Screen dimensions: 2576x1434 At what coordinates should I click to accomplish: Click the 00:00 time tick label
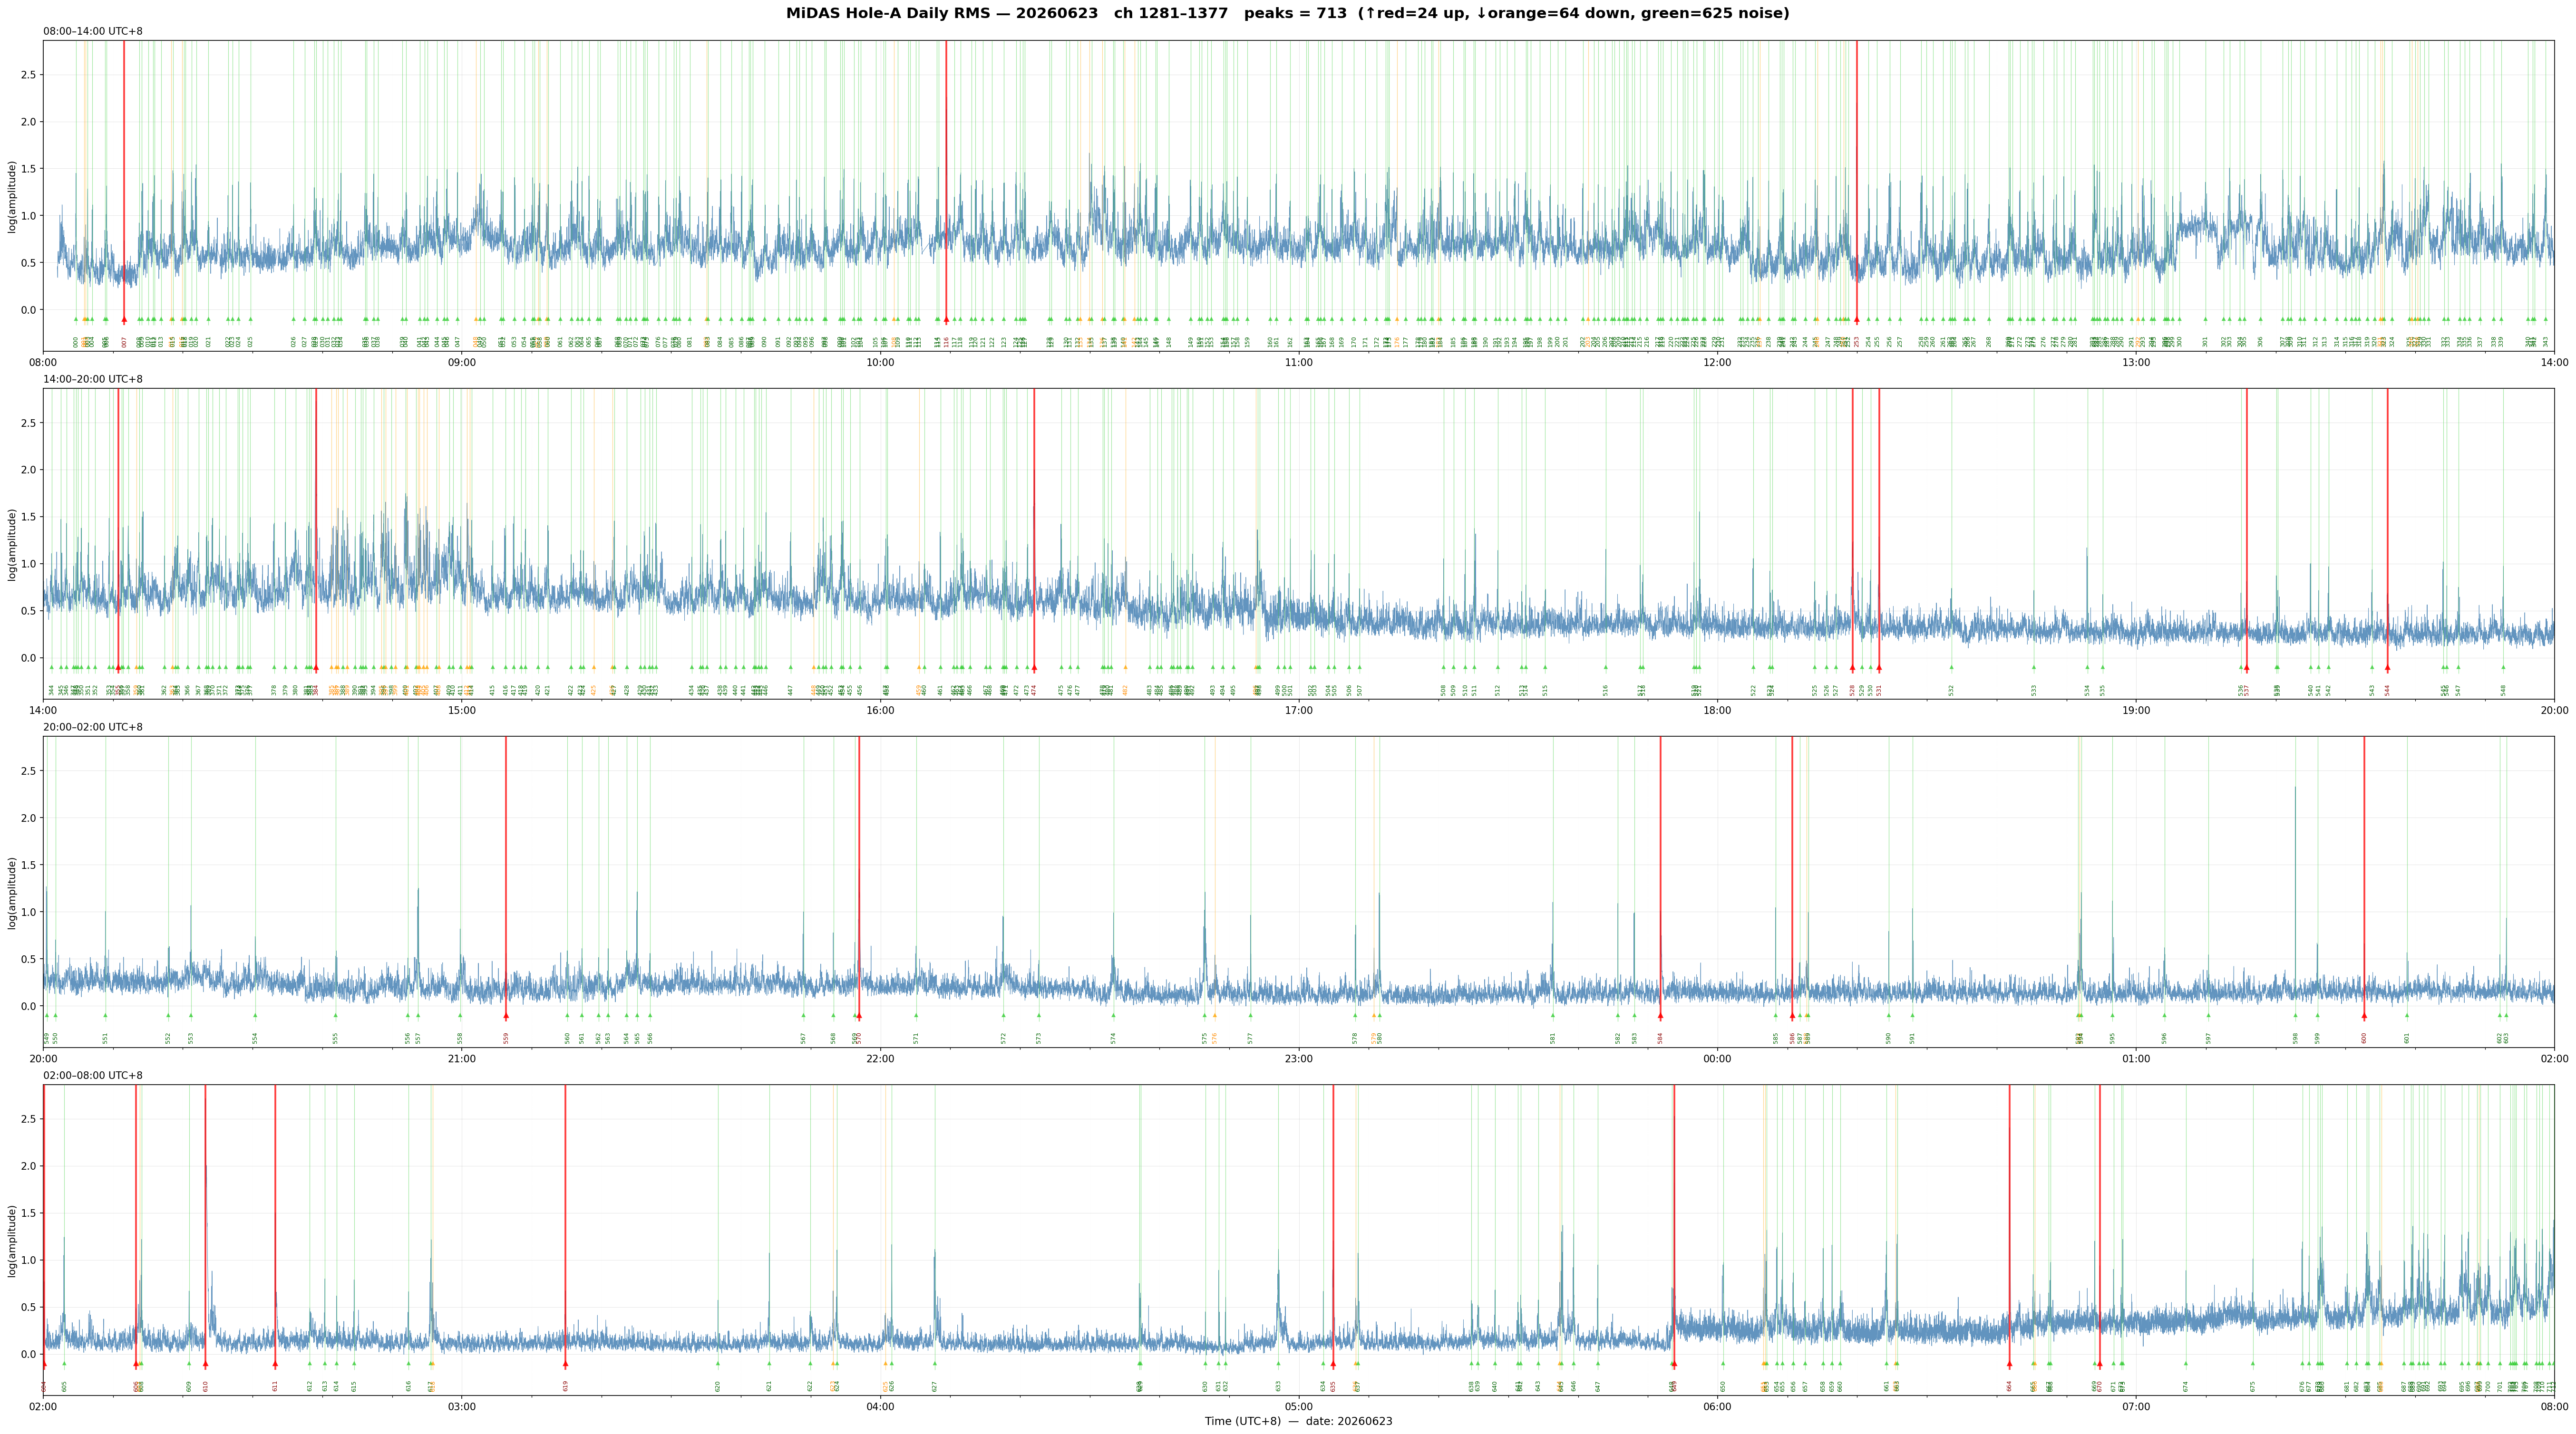coord(1717,1058)
